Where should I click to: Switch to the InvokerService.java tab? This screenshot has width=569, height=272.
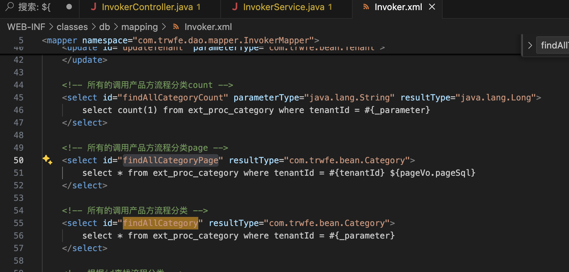[x=283, y=7]
